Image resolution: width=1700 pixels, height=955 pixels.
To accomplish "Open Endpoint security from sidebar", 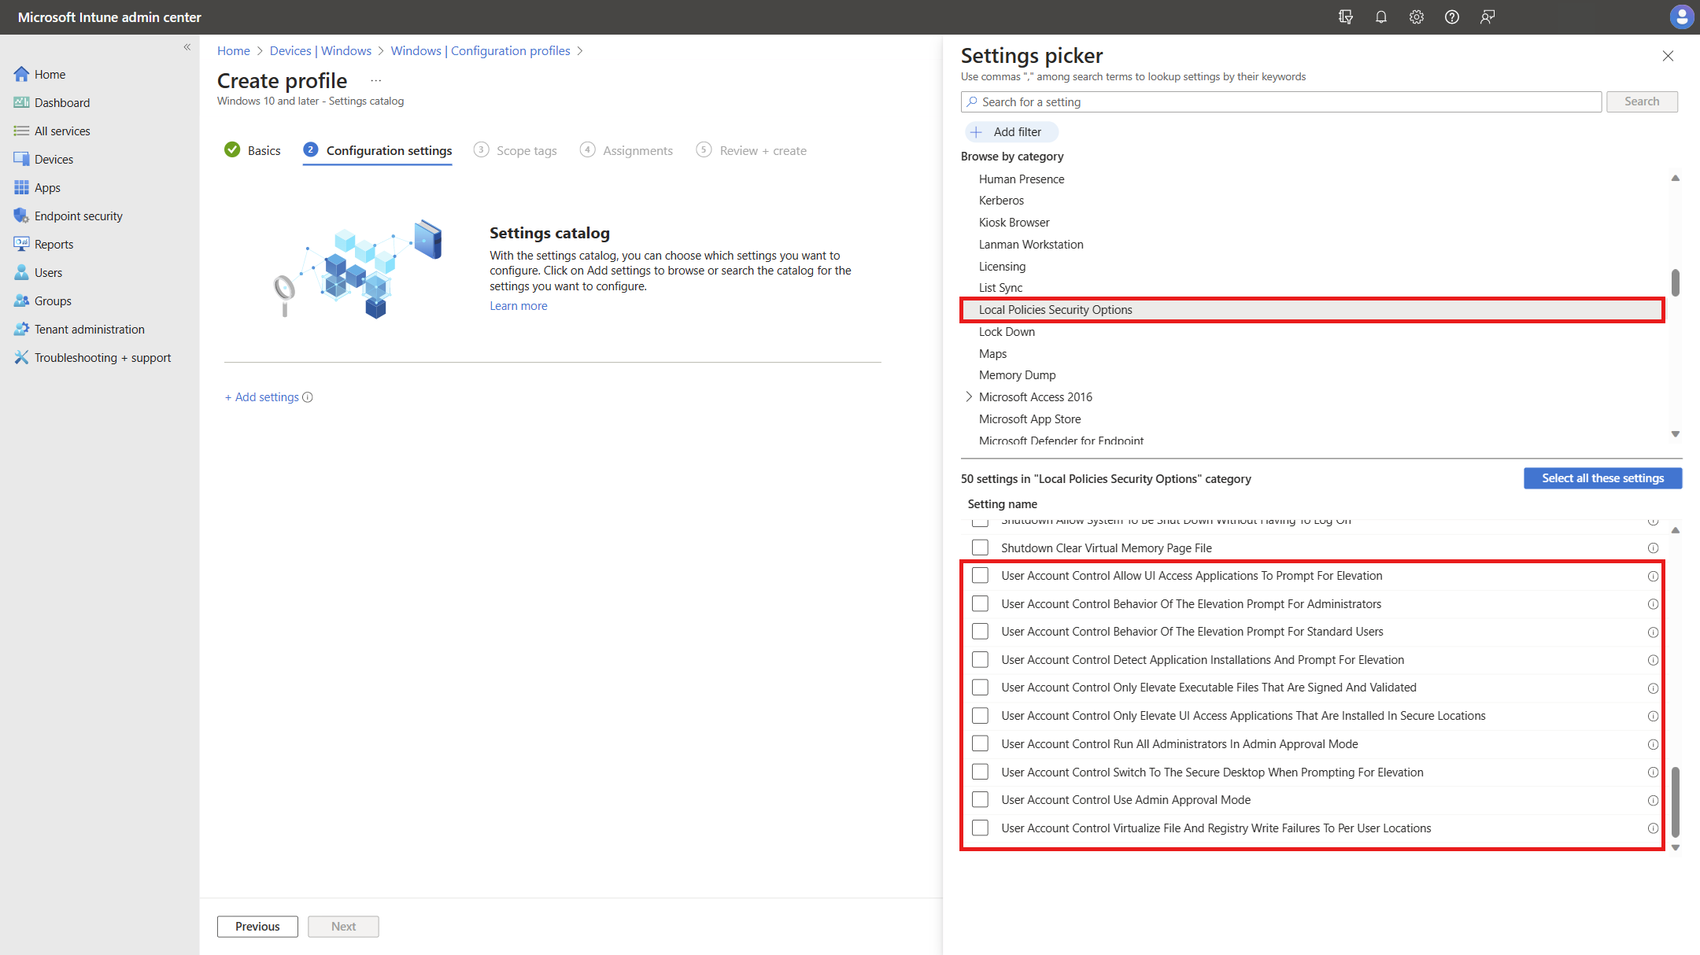I will (x=78, y=216).
